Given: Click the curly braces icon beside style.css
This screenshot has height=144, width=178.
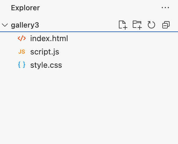Looking at the screenshot, I should click(x=22, y=65).
